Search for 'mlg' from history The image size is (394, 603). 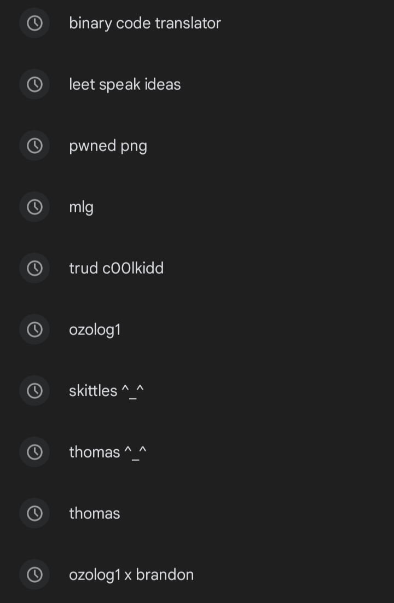click(81, 207)
